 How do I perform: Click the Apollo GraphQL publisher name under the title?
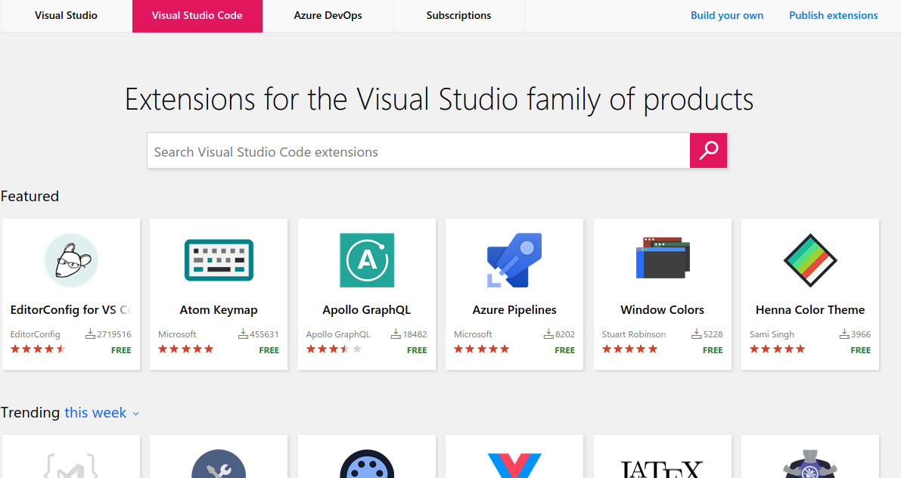click(x=338, y=334)
